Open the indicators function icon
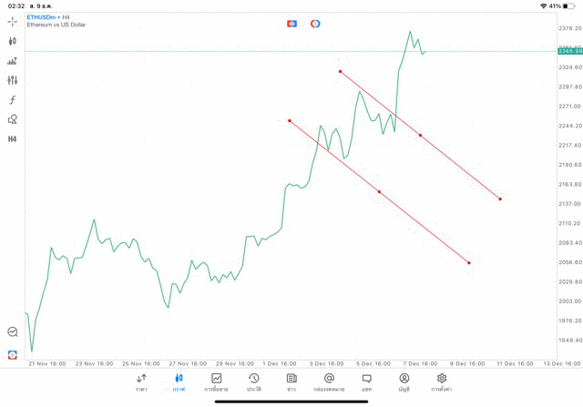Viewport: 583px width, 407px height. [13, 100]
